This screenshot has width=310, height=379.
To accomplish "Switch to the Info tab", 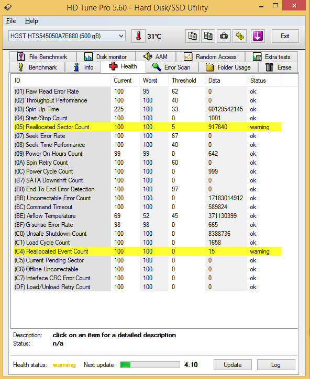I will [x=83, y=67].
